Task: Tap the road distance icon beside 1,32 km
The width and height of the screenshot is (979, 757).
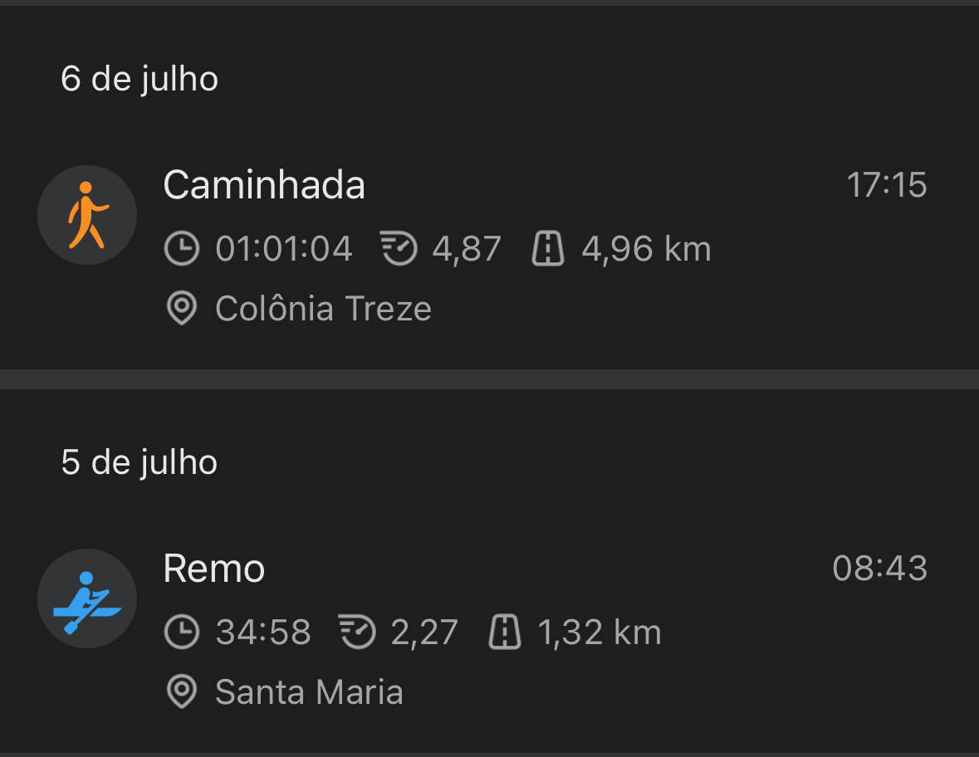Action: (505, 632)
